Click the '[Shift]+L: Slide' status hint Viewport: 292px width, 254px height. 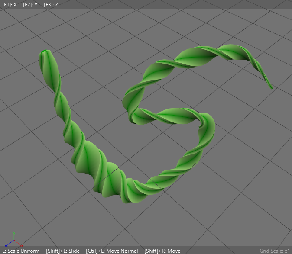[x=63, y=251]
